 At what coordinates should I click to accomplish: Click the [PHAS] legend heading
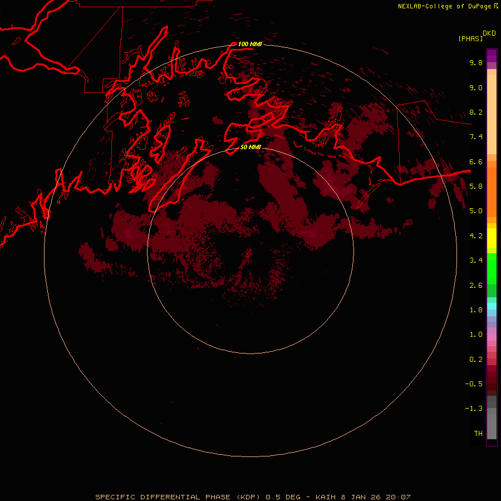[x=470, y=38]
